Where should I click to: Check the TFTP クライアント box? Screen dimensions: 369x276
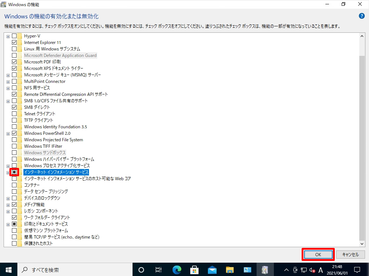tap(14, 120)
